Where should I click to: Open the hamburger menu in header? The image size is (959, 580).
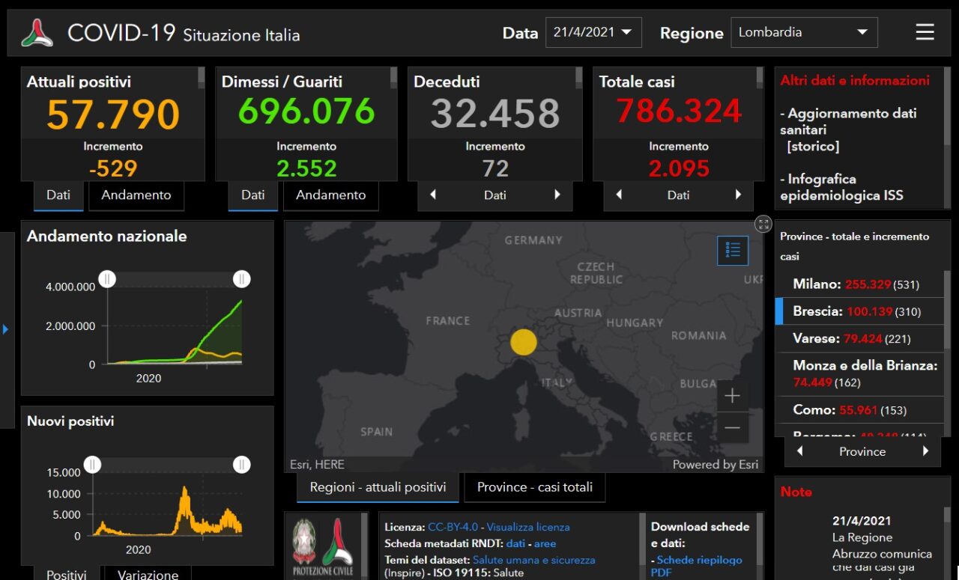coord(925,32)
